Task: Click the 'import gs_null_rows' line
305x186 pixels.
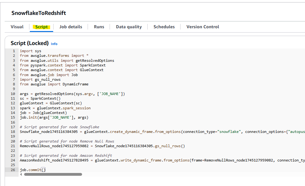Action: [x=40, y=79]
